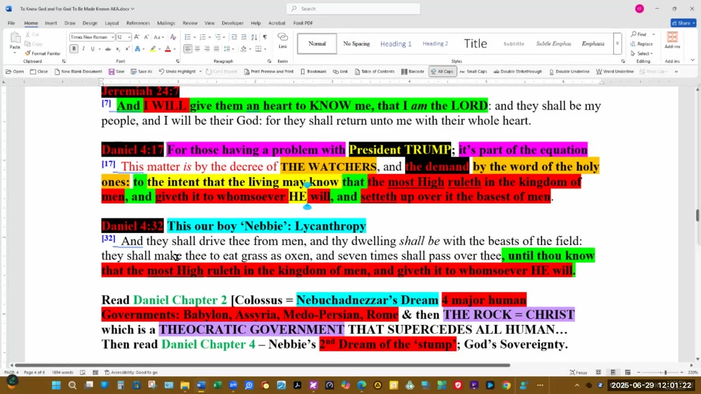701x394 pixels.
Task: Switch to the Layout tab
Action: tap(112, 23)
